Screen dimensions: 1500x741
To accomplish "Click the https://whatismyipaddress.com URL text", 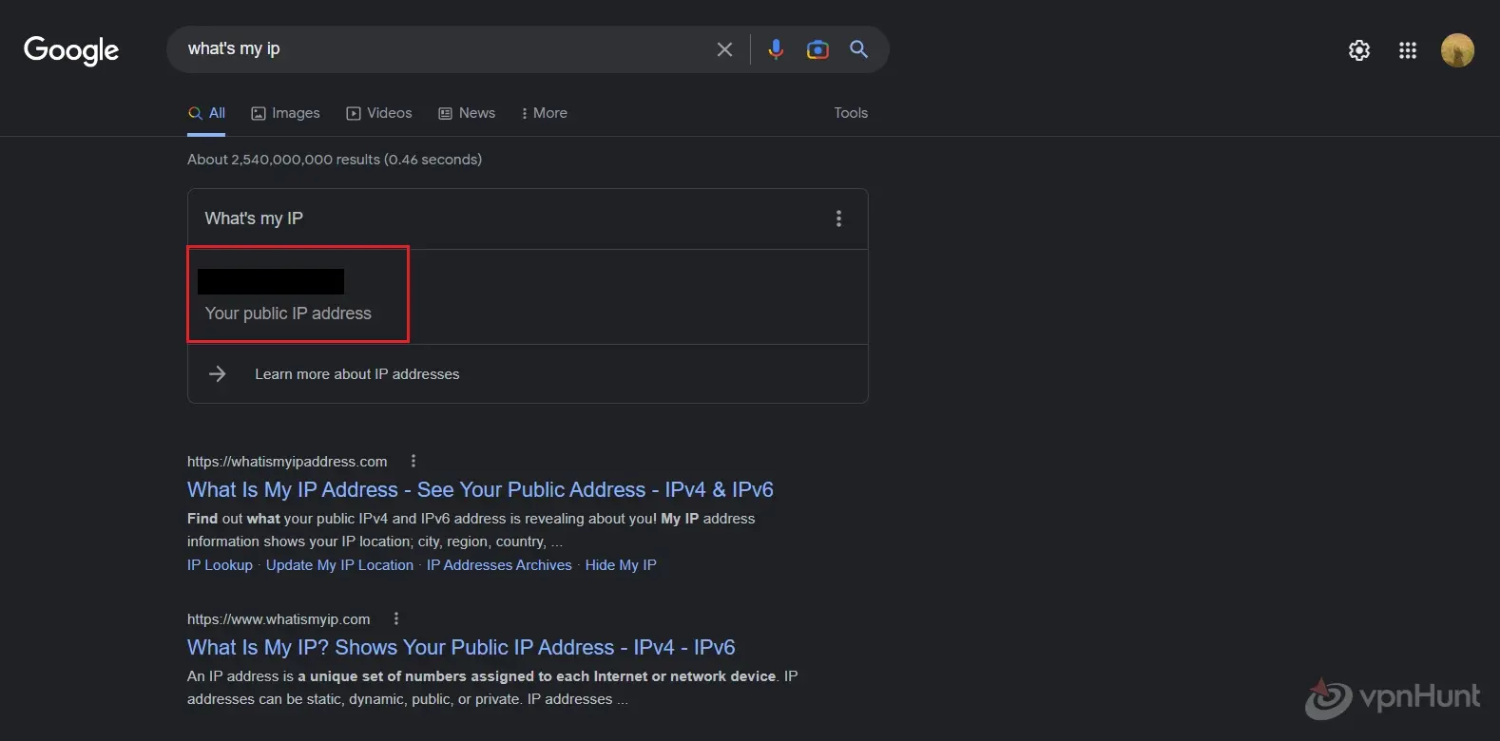I will click(x=287, y=462).
